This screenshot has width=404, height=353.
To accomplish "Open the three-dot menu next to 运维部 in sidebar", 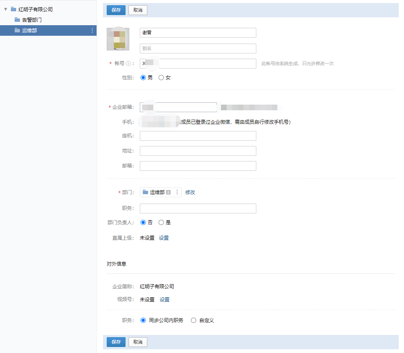I will click(92, 30).
